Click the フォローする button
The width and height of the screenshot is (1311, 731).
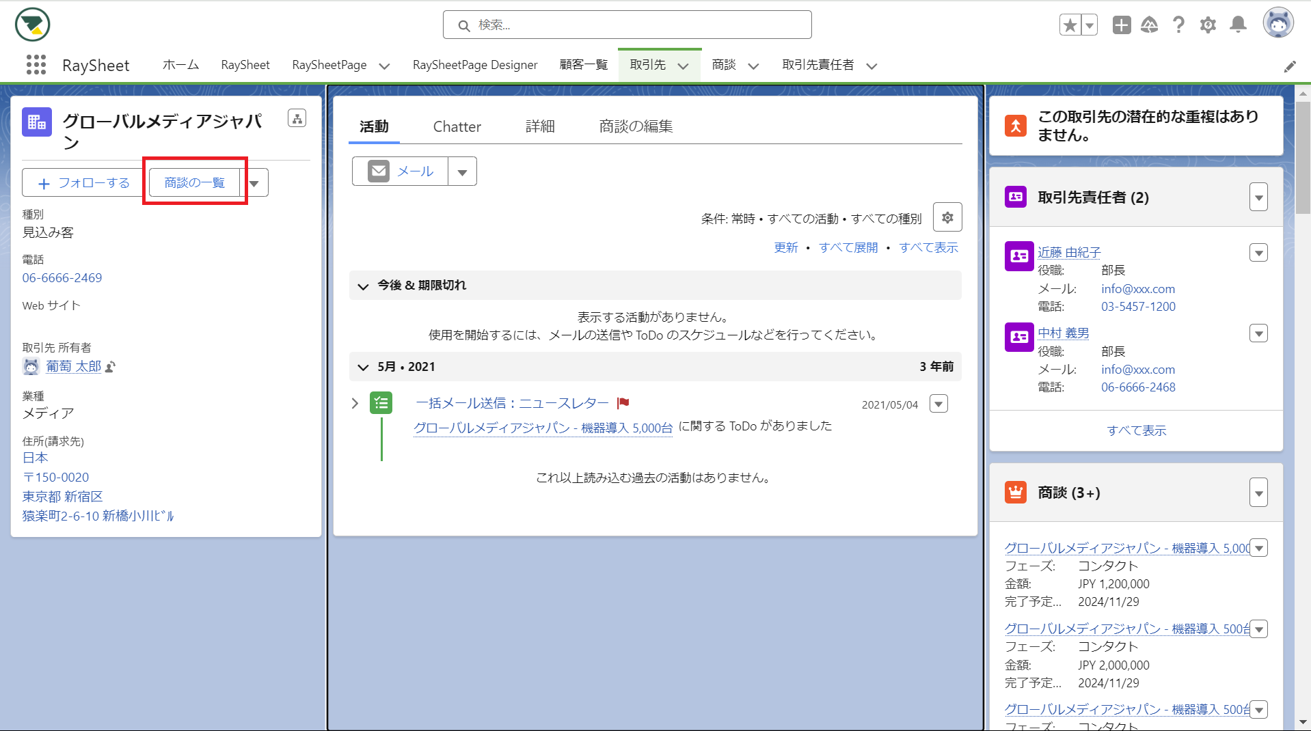(x=83, y=183)
